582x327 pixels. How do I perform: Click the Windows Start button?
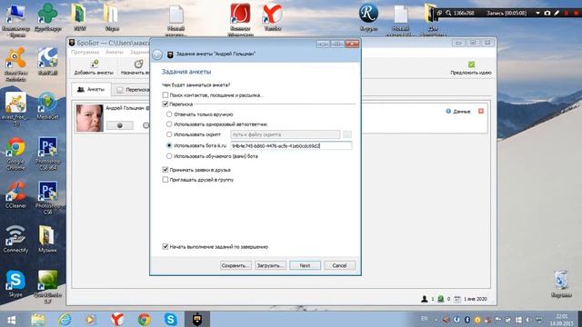11,320
